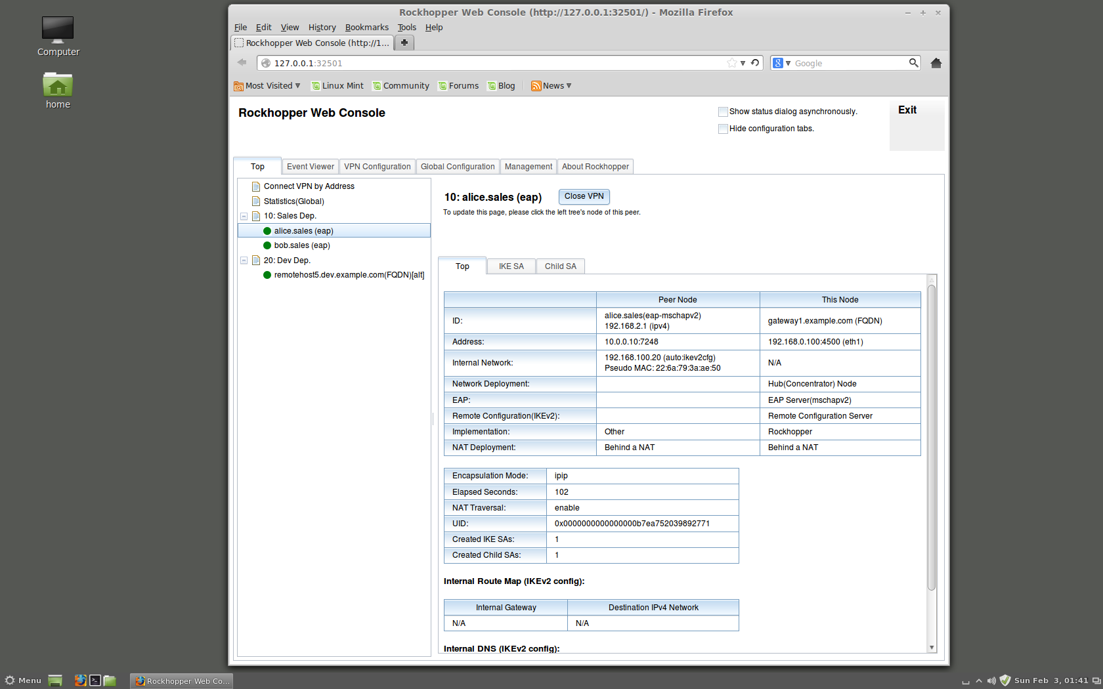
Task: Enable "Show status dialog asynchronously"
Action: tap(723, 112)
